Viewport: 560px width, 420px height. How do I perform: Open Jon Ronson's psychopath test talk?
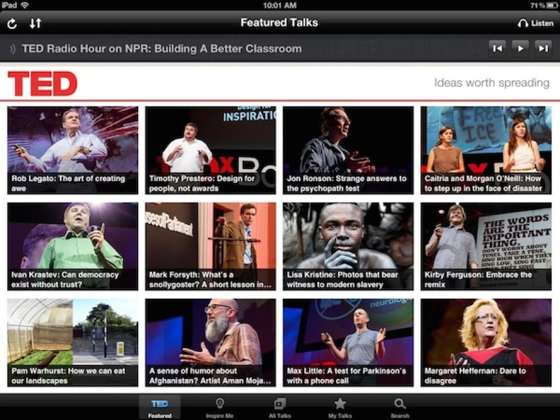click(x=348, y=149)
